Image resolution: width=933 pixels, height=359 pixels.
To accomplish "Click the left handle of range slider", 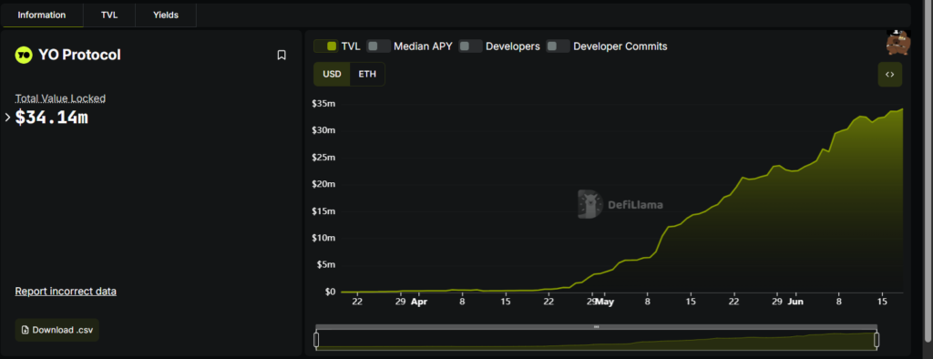I will 316,340.
